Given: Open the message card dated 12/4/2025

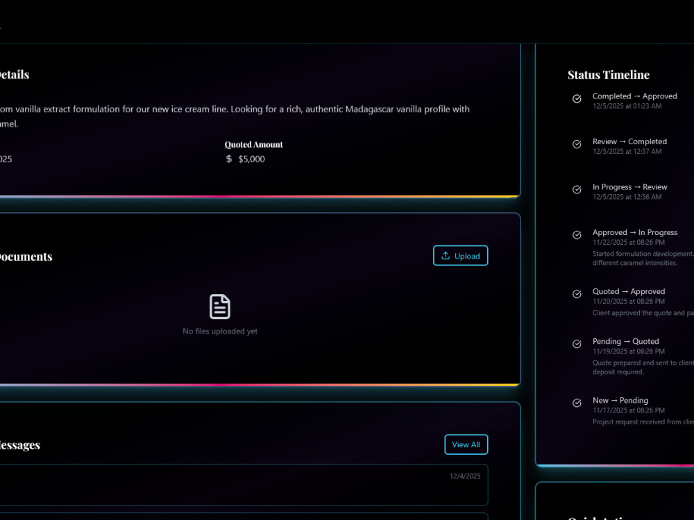Looking at the screenshot, I should click(244, 485).
